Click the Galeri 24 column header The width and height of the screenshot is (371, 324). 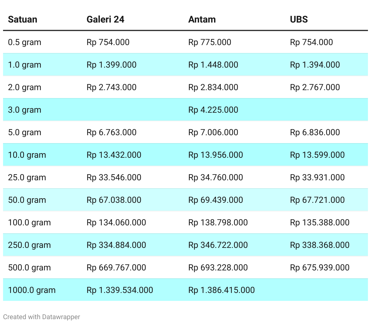pos(106,19)
